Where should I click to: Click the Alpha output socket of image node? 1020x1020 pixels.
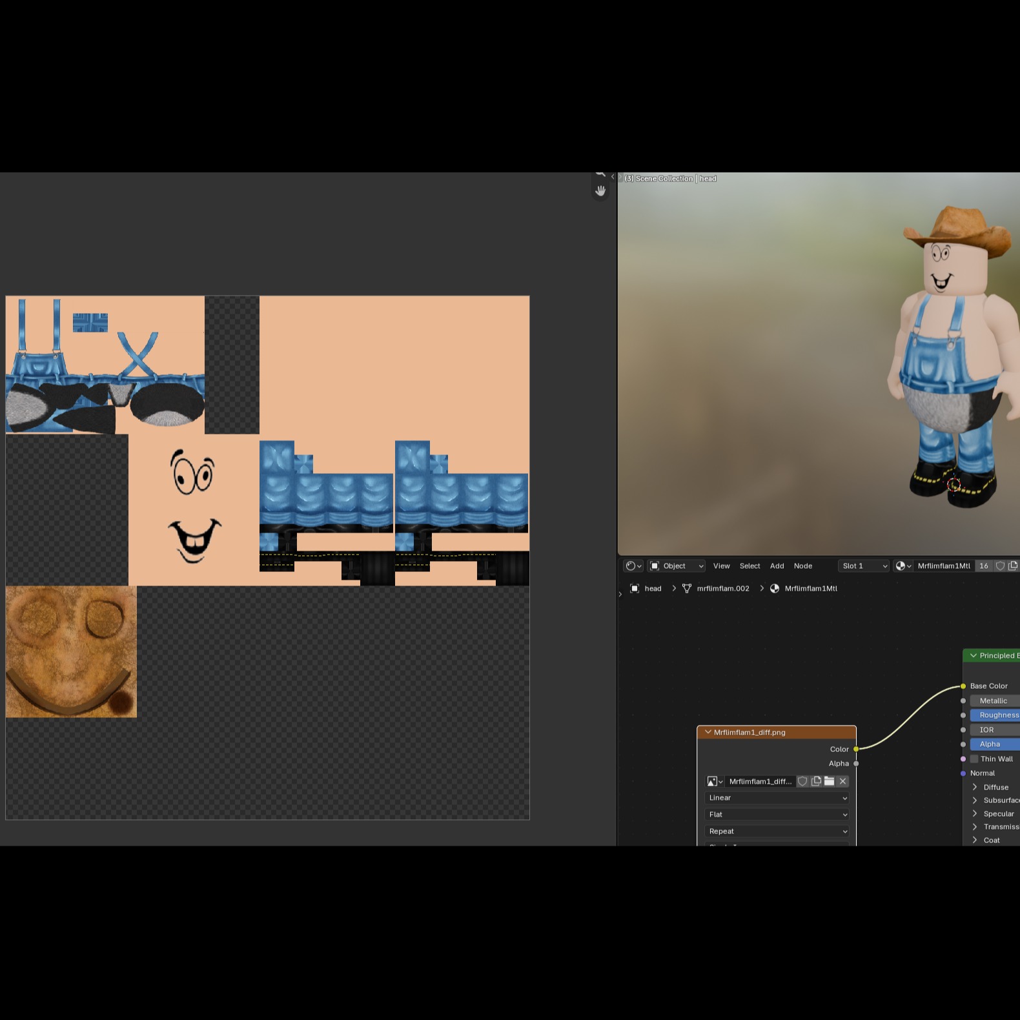coord(856,764)
